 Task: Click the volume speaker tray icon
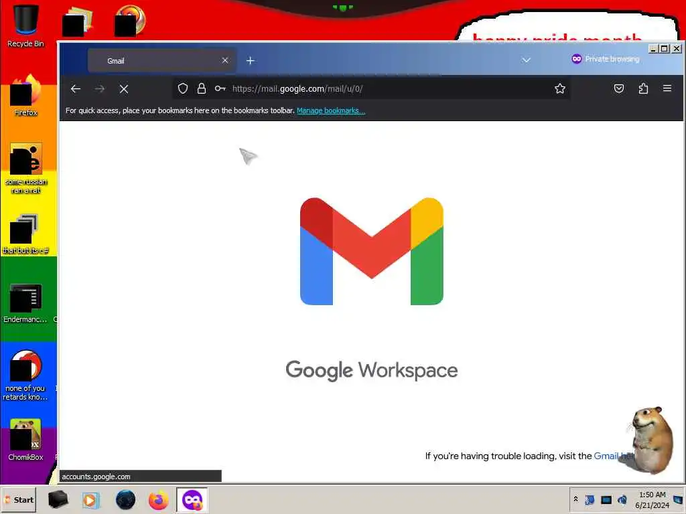click(x=622, y=499)
